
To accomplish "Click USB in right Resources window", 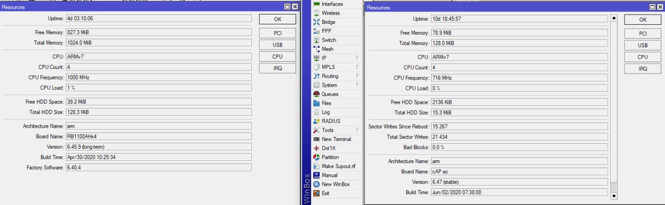I will [x=643, y=45].
